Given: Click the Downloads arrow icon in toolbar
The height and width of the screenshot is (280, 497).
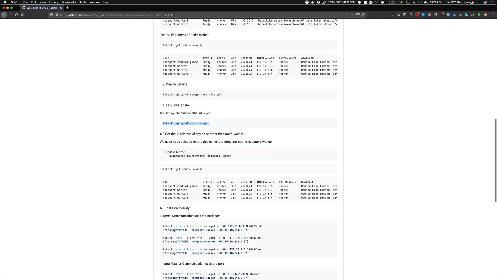Looking at the screenshot, I should coord(392,15).
